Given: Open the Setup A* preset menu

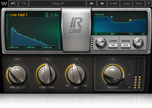Looking at the screenshot, I should tap(57, 4).
